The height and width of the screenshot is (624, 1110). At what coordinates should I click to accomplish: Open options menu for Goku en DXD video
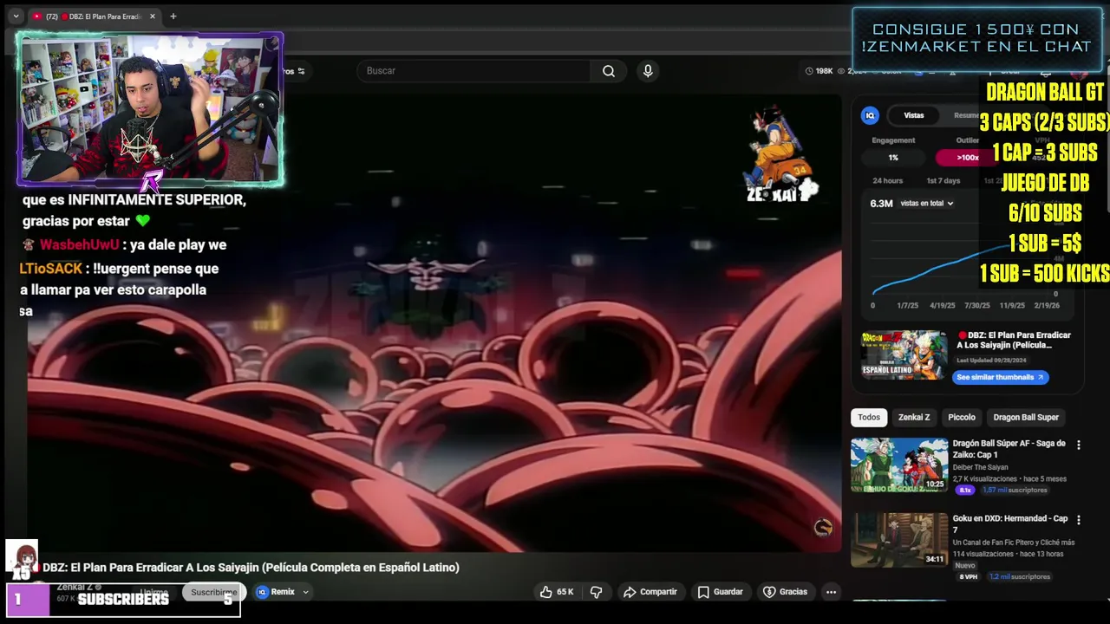1079,520
